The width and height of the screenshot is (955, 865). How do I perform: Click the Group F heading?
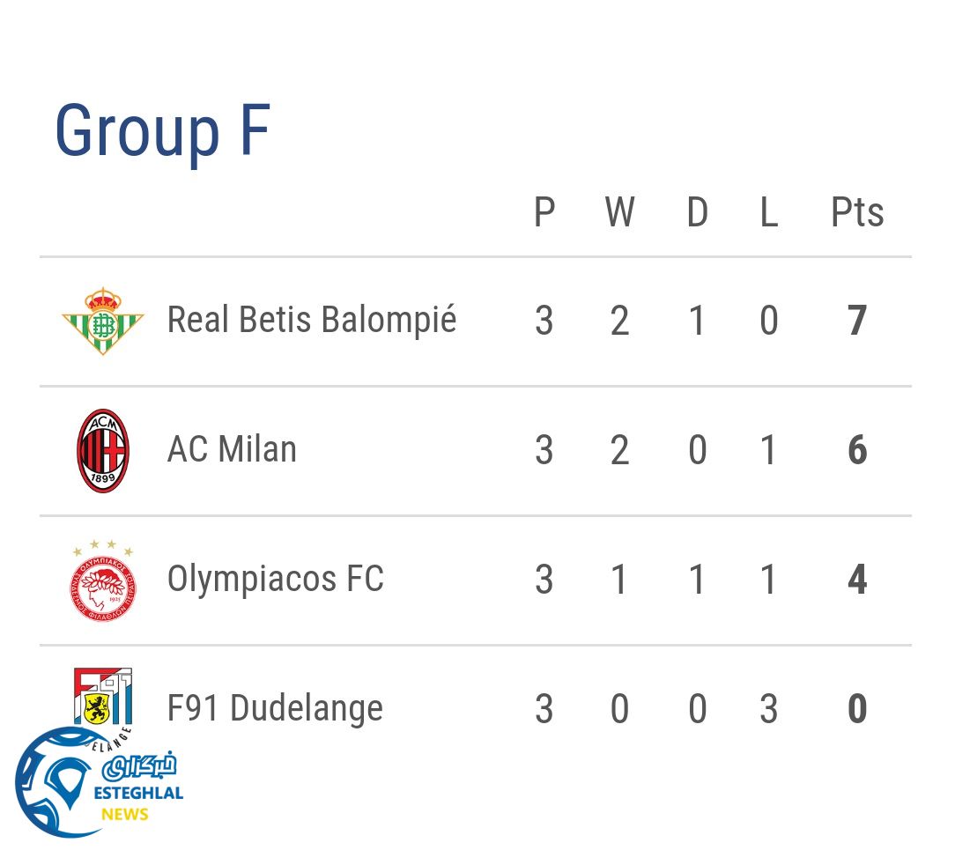click(x=162, y=130)
